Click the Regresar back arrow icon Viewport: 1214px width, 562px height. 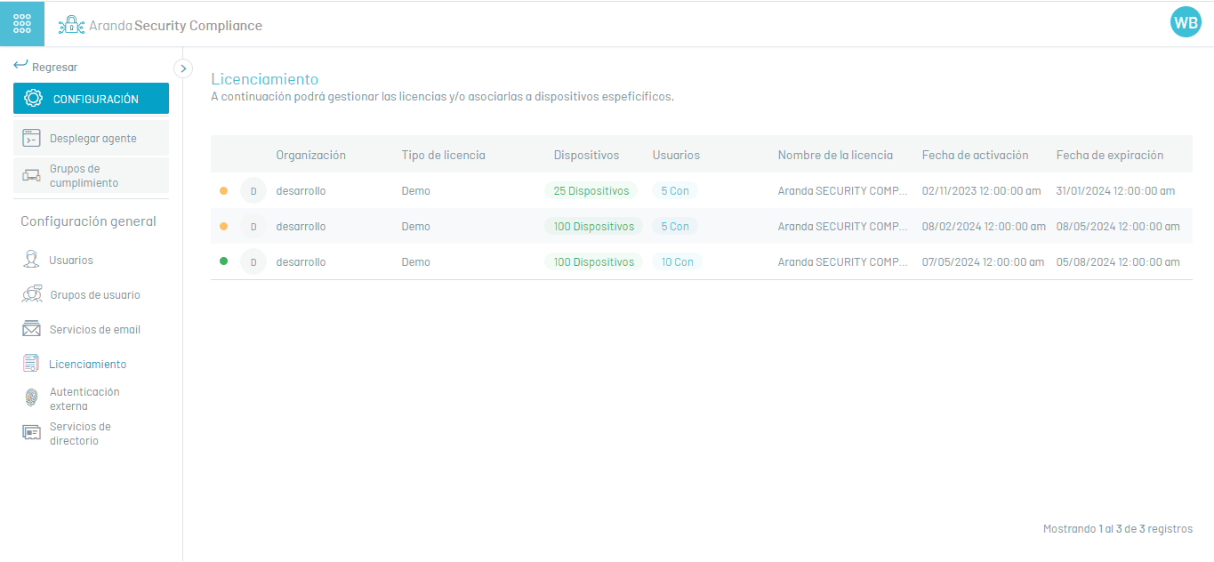(x=20, y=66)
